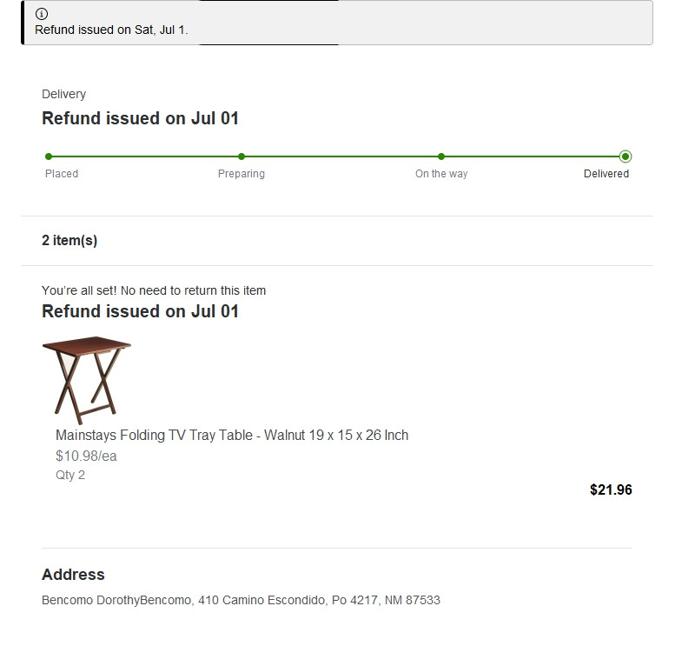695x666 pixels.
Task: Click the folding TV tray table image
Action: pos(86,380)
